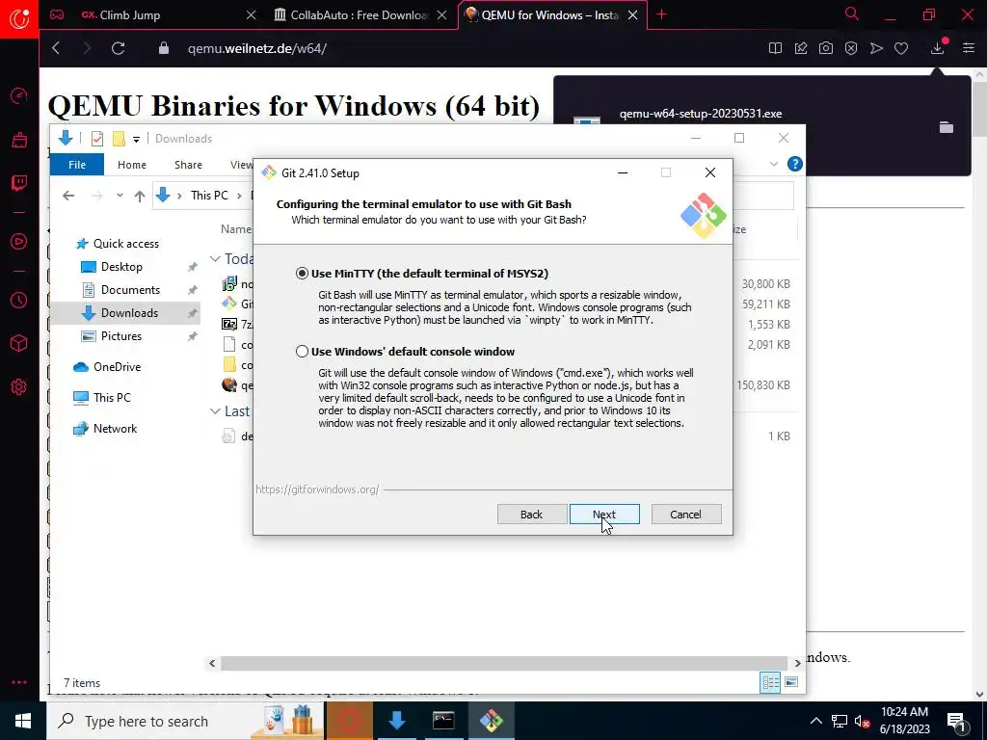Open reader mode book icon
Screen dimensions: 987x740
pyautogui.click(x=775, y=48)
